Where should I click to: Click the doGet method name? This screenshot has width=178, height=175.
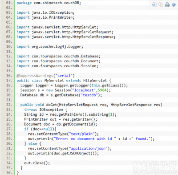click(52, 105)
